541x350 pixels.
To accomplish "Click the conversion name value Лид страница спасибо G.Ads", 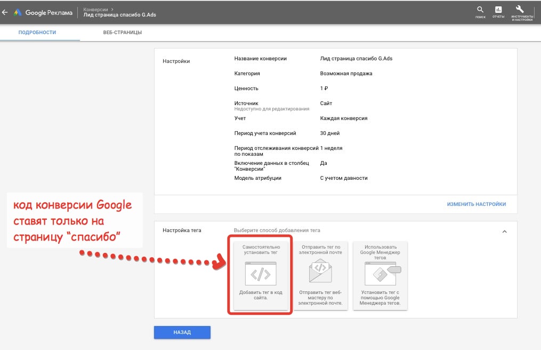I will (356, 59).
